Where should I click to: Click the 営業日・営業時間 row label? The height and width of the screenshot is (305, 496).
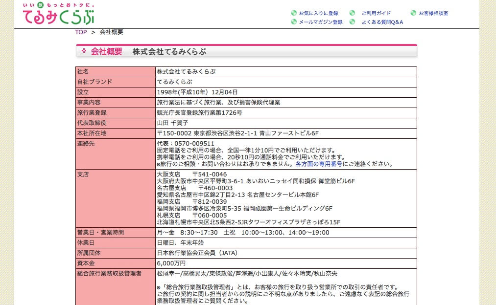pos(100,232)
